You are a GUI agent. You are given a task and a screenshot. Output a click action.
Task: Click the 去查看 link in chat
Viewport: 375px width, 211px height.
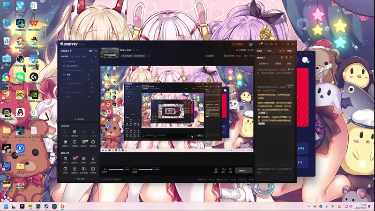262,113
